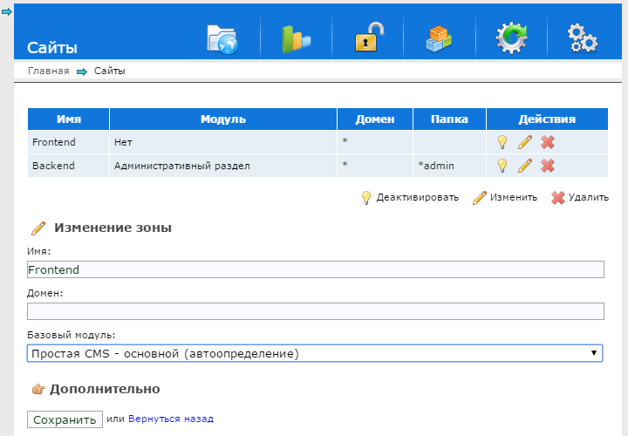Click the pencil icon in the Изменить legend
This screenshot has width=628, height=436.
(x=480, y=198)
